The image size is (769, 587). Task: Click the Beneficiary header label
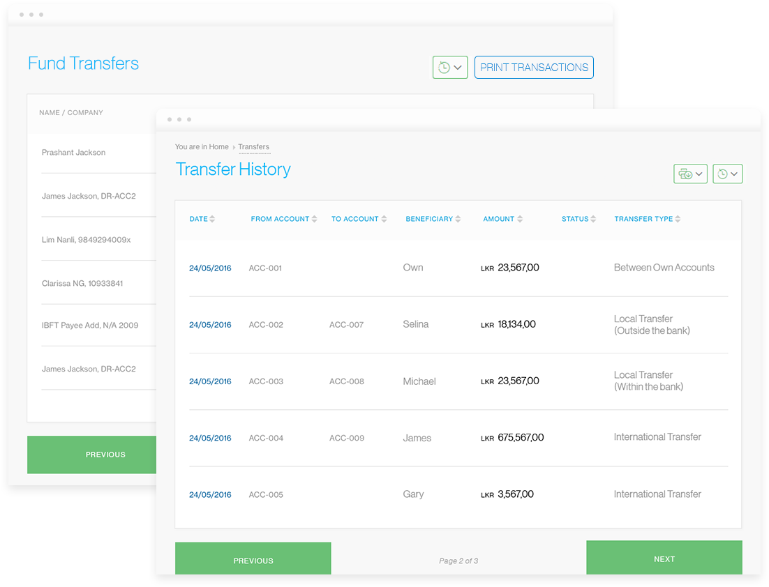click(x=429, y=219)
